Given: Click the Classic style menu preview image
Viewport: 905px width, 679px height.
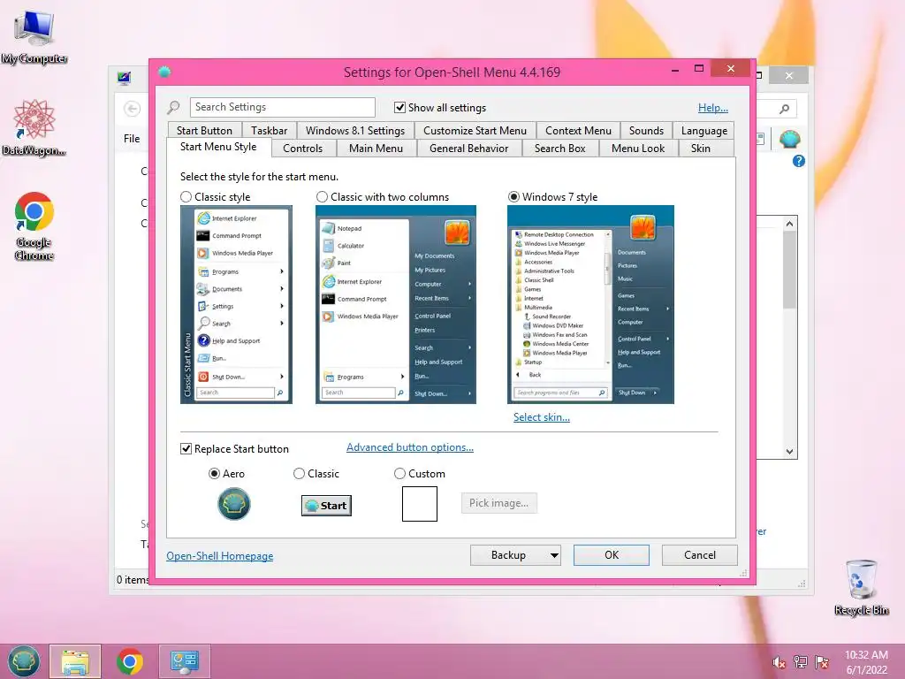Looking at the screenshot, I should pyautogui.click(x=236, y=304).
